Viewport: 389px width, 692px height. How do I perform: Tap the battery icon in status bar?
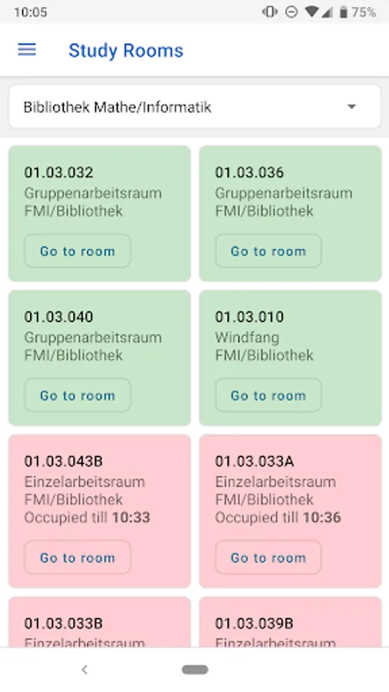coord(343,12)
